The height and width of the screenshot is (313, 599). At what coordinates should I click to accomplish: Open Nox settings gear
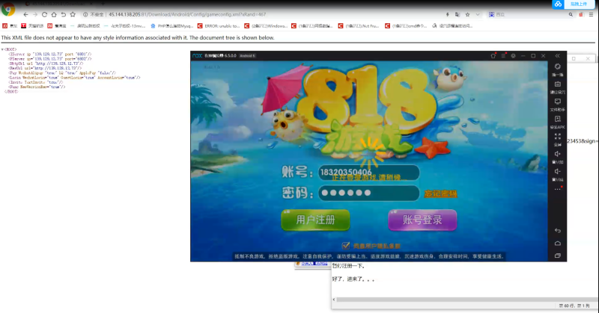pos(513,56)
